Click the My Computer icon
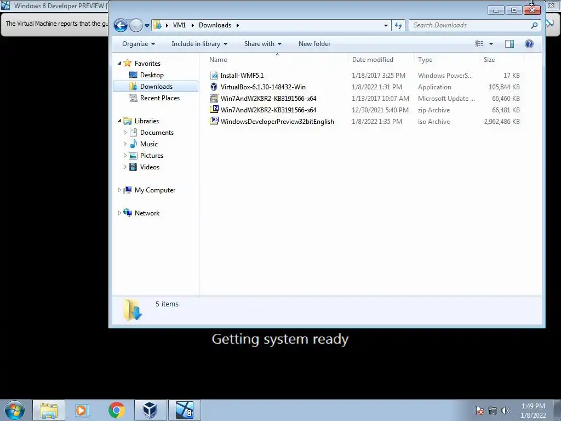This screenshot has width=561, height=421. tap(128, 190)
